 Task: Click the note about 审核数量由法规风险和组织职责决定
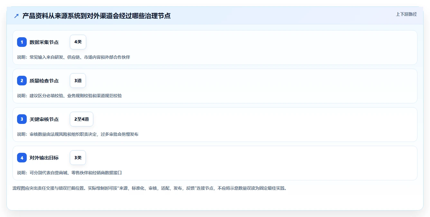(x=78, y=134)
